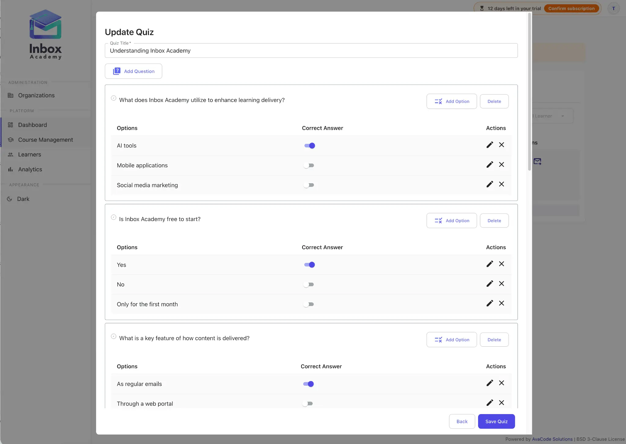Toggle correct answer for 'As regular emails'

pos(308,384)
